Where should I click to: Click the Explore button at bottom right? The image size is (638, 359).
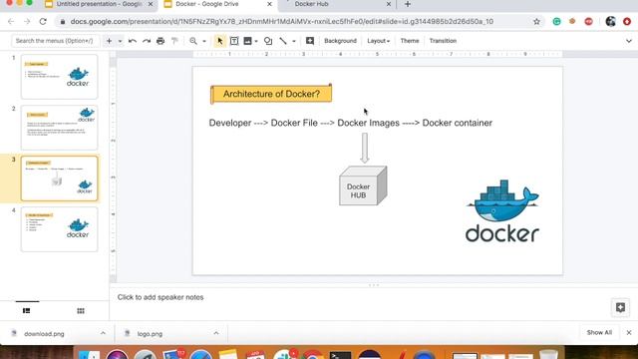pyautogui.click(x=620, y=308)
